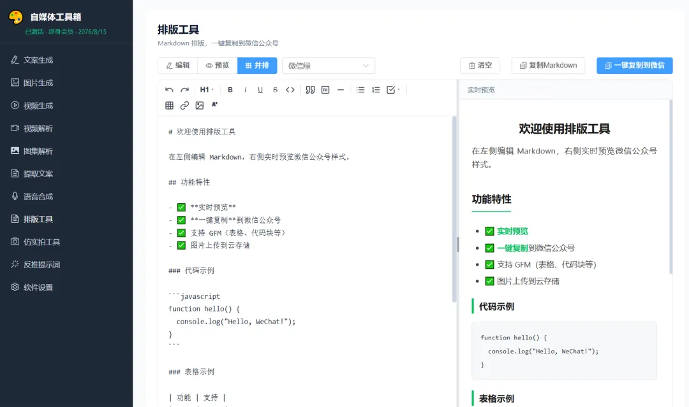Switch to the 预览 view tab

[x=218, y=66]
